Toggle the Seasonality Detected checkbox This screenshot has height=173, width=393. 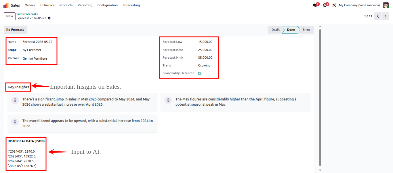point(200,73)
